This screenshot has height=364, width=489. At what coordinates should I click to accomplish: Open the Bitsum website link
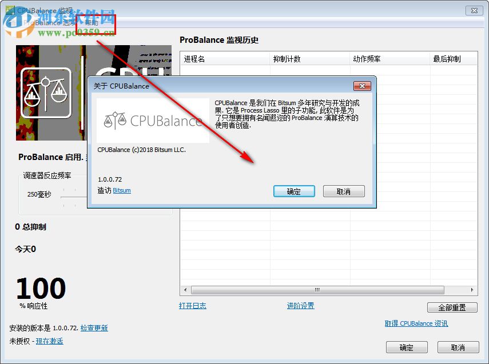pyautogui.click(x=121, y=190)
